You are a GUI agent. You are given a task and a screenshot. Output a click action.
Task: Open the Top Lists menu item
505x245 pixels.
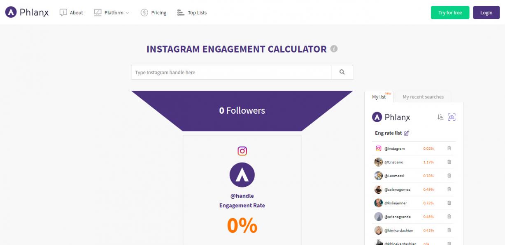click(192, 13)
